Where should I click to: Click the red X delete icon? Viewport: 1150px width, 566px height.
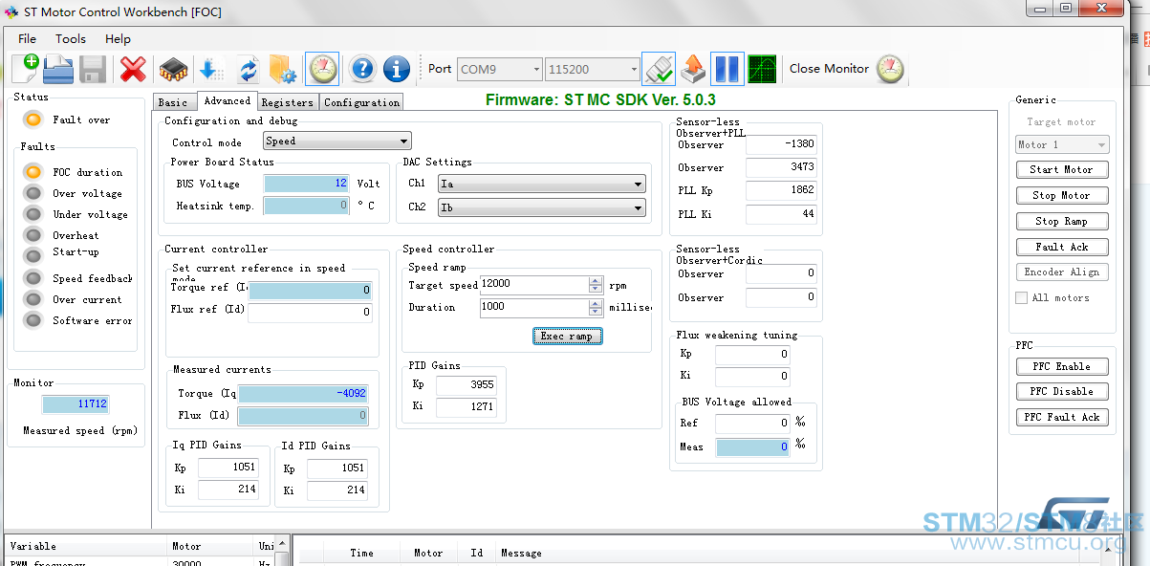(133, 69)
